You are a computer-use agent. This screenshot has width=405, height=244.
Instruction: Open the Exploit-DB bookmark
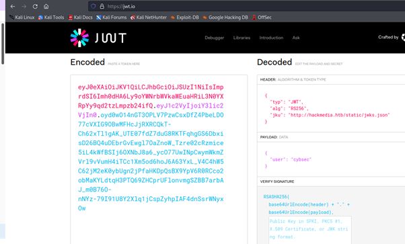(x=185, y=17)
